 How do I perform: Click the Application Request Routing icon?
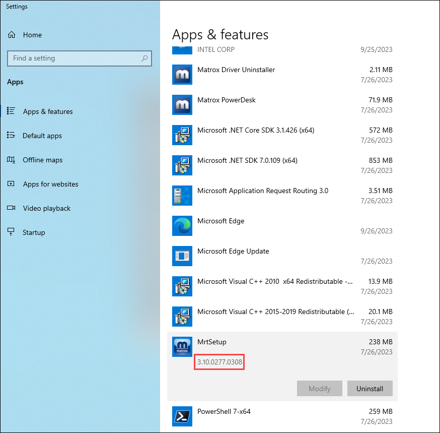182,196
